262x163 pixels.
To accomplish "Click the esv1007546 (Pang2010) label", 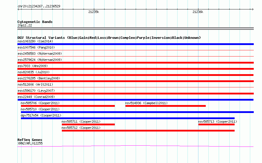I will click(36, 47).
